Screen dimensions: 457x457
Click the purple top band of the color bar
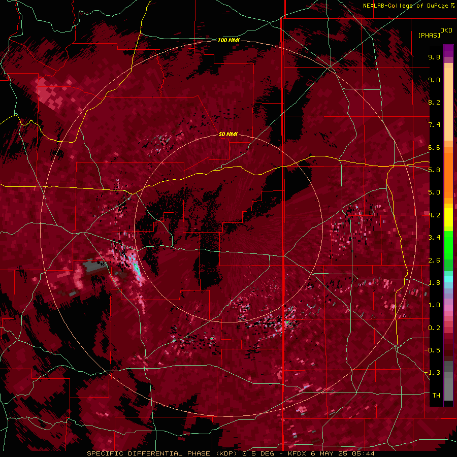click(448, 51)
